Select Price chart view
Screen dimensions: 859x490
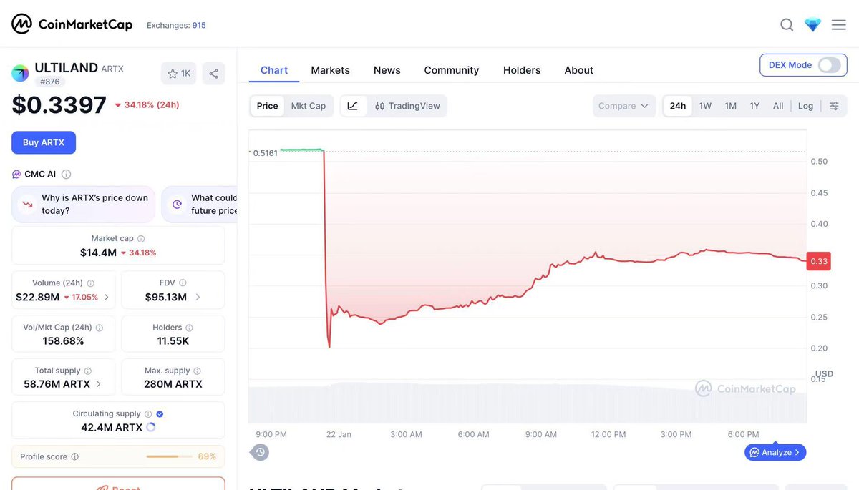267,106
